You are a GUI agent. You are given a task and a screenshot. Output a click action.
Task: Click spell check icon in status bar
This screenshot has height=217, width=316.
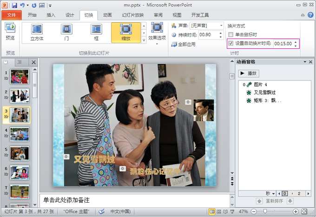(x=102, y=211)
